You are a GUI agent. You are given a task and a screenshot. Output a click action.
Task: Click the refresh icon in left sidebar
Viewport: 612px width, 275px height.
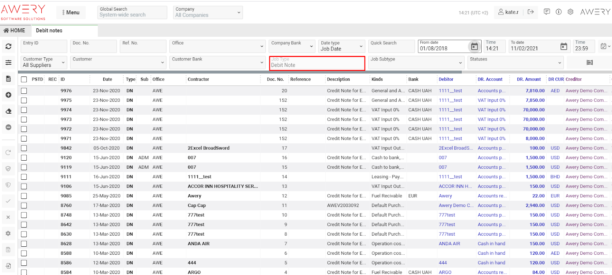point(8,46)
